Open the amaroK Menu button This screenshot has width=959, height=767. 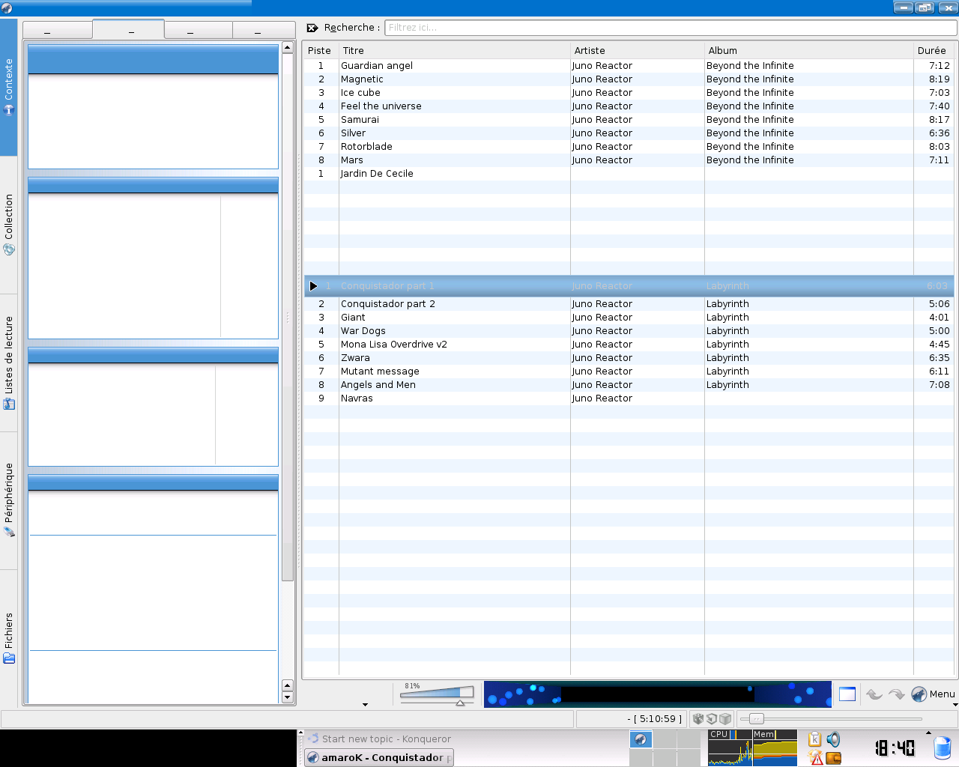(x=933, y=694)
